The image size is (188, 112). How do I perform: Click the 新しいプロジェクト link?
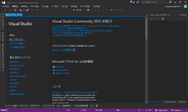coord(17,40)
